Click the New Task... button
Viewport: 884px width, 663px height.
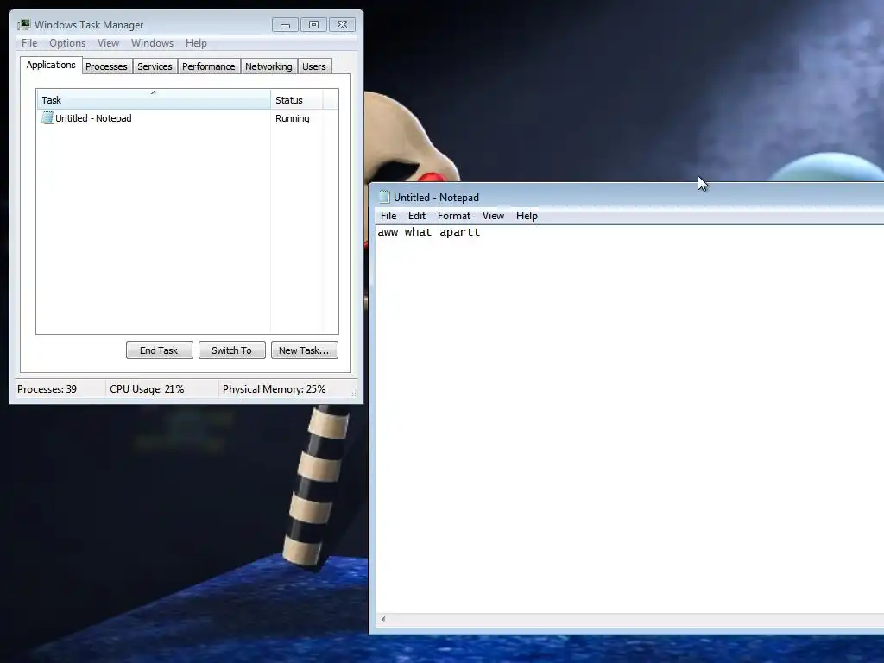[304, 350]
